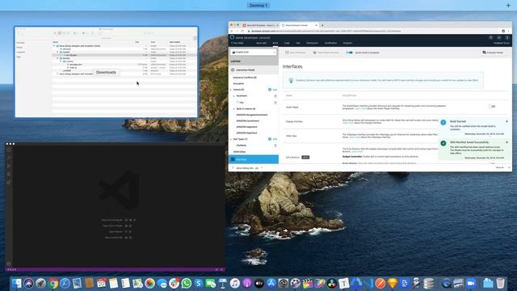Click Add intent plus icon beside Intents
Image resolution: width=517 pixels, height=291 pixels.
pyautogui.click(x=270, y=90)
